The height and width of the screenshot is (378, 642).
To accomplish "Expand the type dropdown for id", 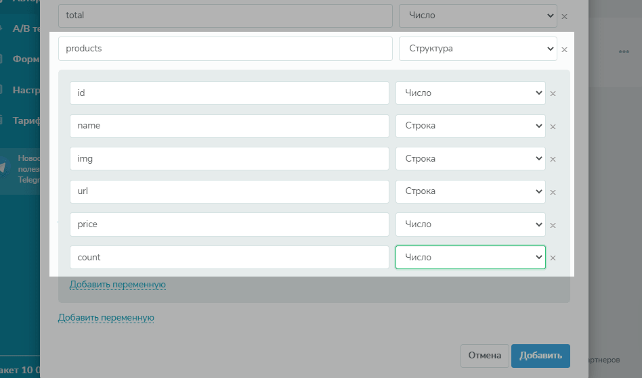I will pyautogui.click(x=470, y=93).
